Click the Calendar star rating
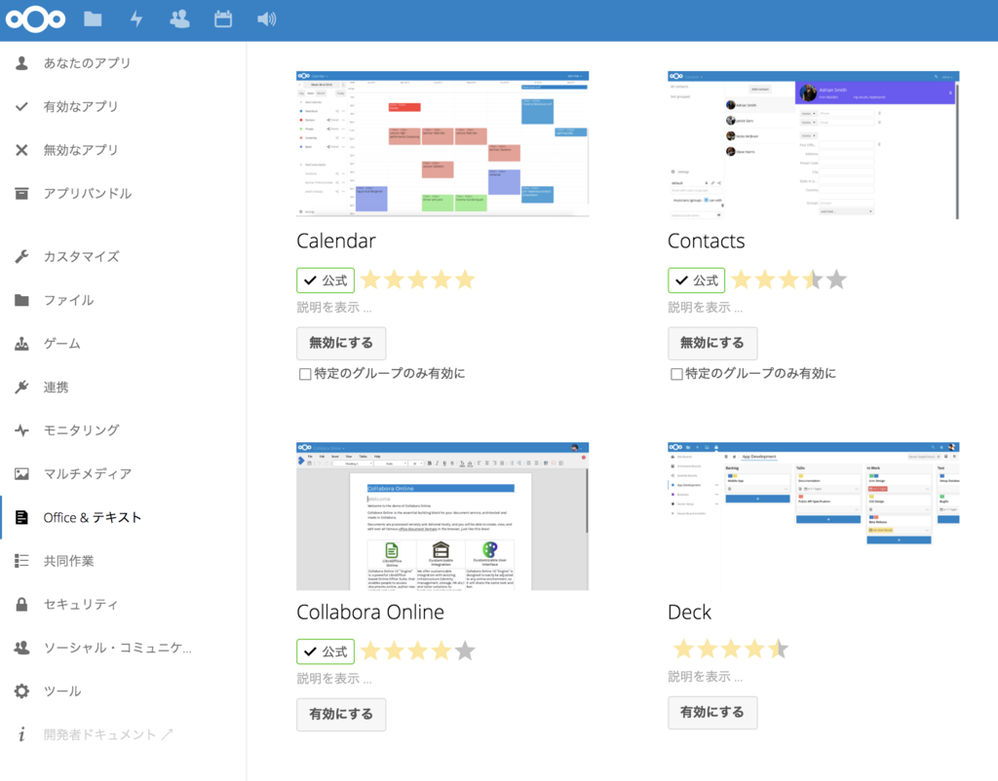 [417, 279]
